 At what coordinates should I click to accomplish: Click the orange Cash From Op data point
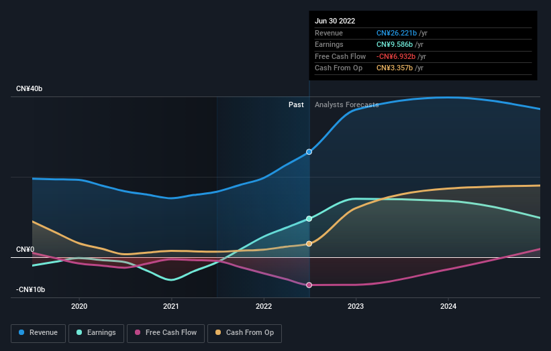[x=309, y=244]
